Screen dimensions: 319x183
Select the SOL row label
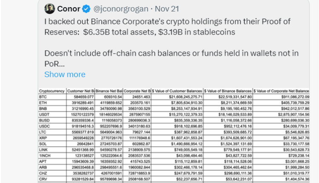coord(42,144)
